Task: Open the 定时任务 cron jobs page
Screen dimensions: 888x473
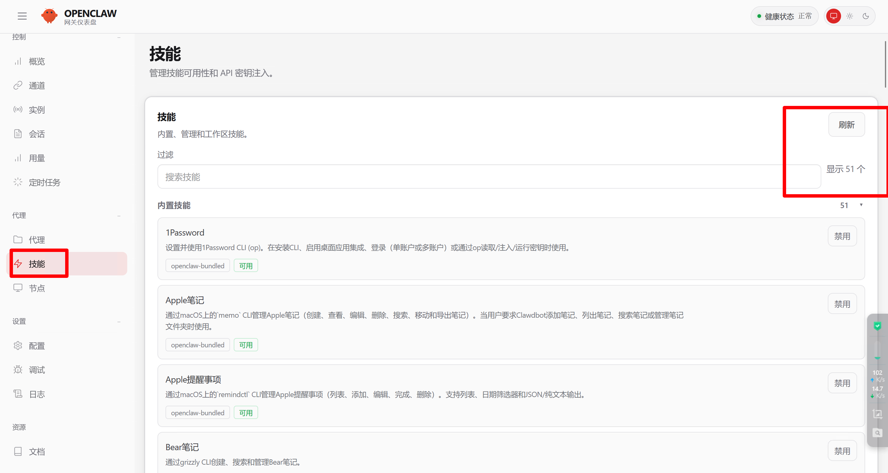Action: point(44,182)
